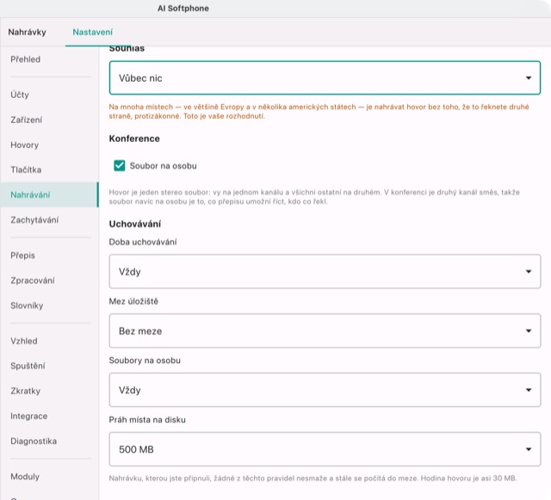Image resolution: width=551 pixels, height=500 pixels.
Task: Click the stereo file explanation text
Action: click(x=314, y=197)
